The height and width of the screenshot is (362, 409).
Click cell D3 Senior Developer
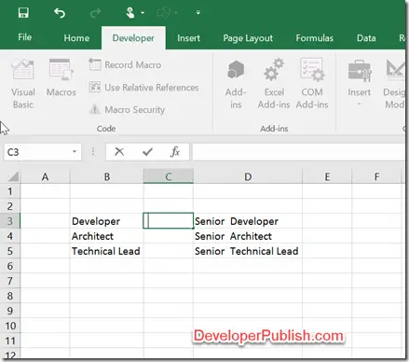[x=248, y=221]
